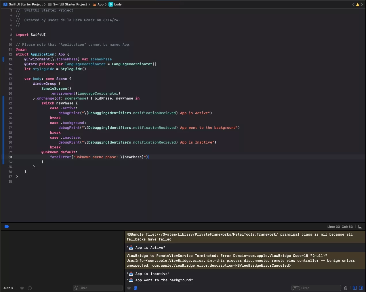The width and height of the screenshot is (366, 292).
Task: Click the @main attribute
Action: click(x=21, y=49)
